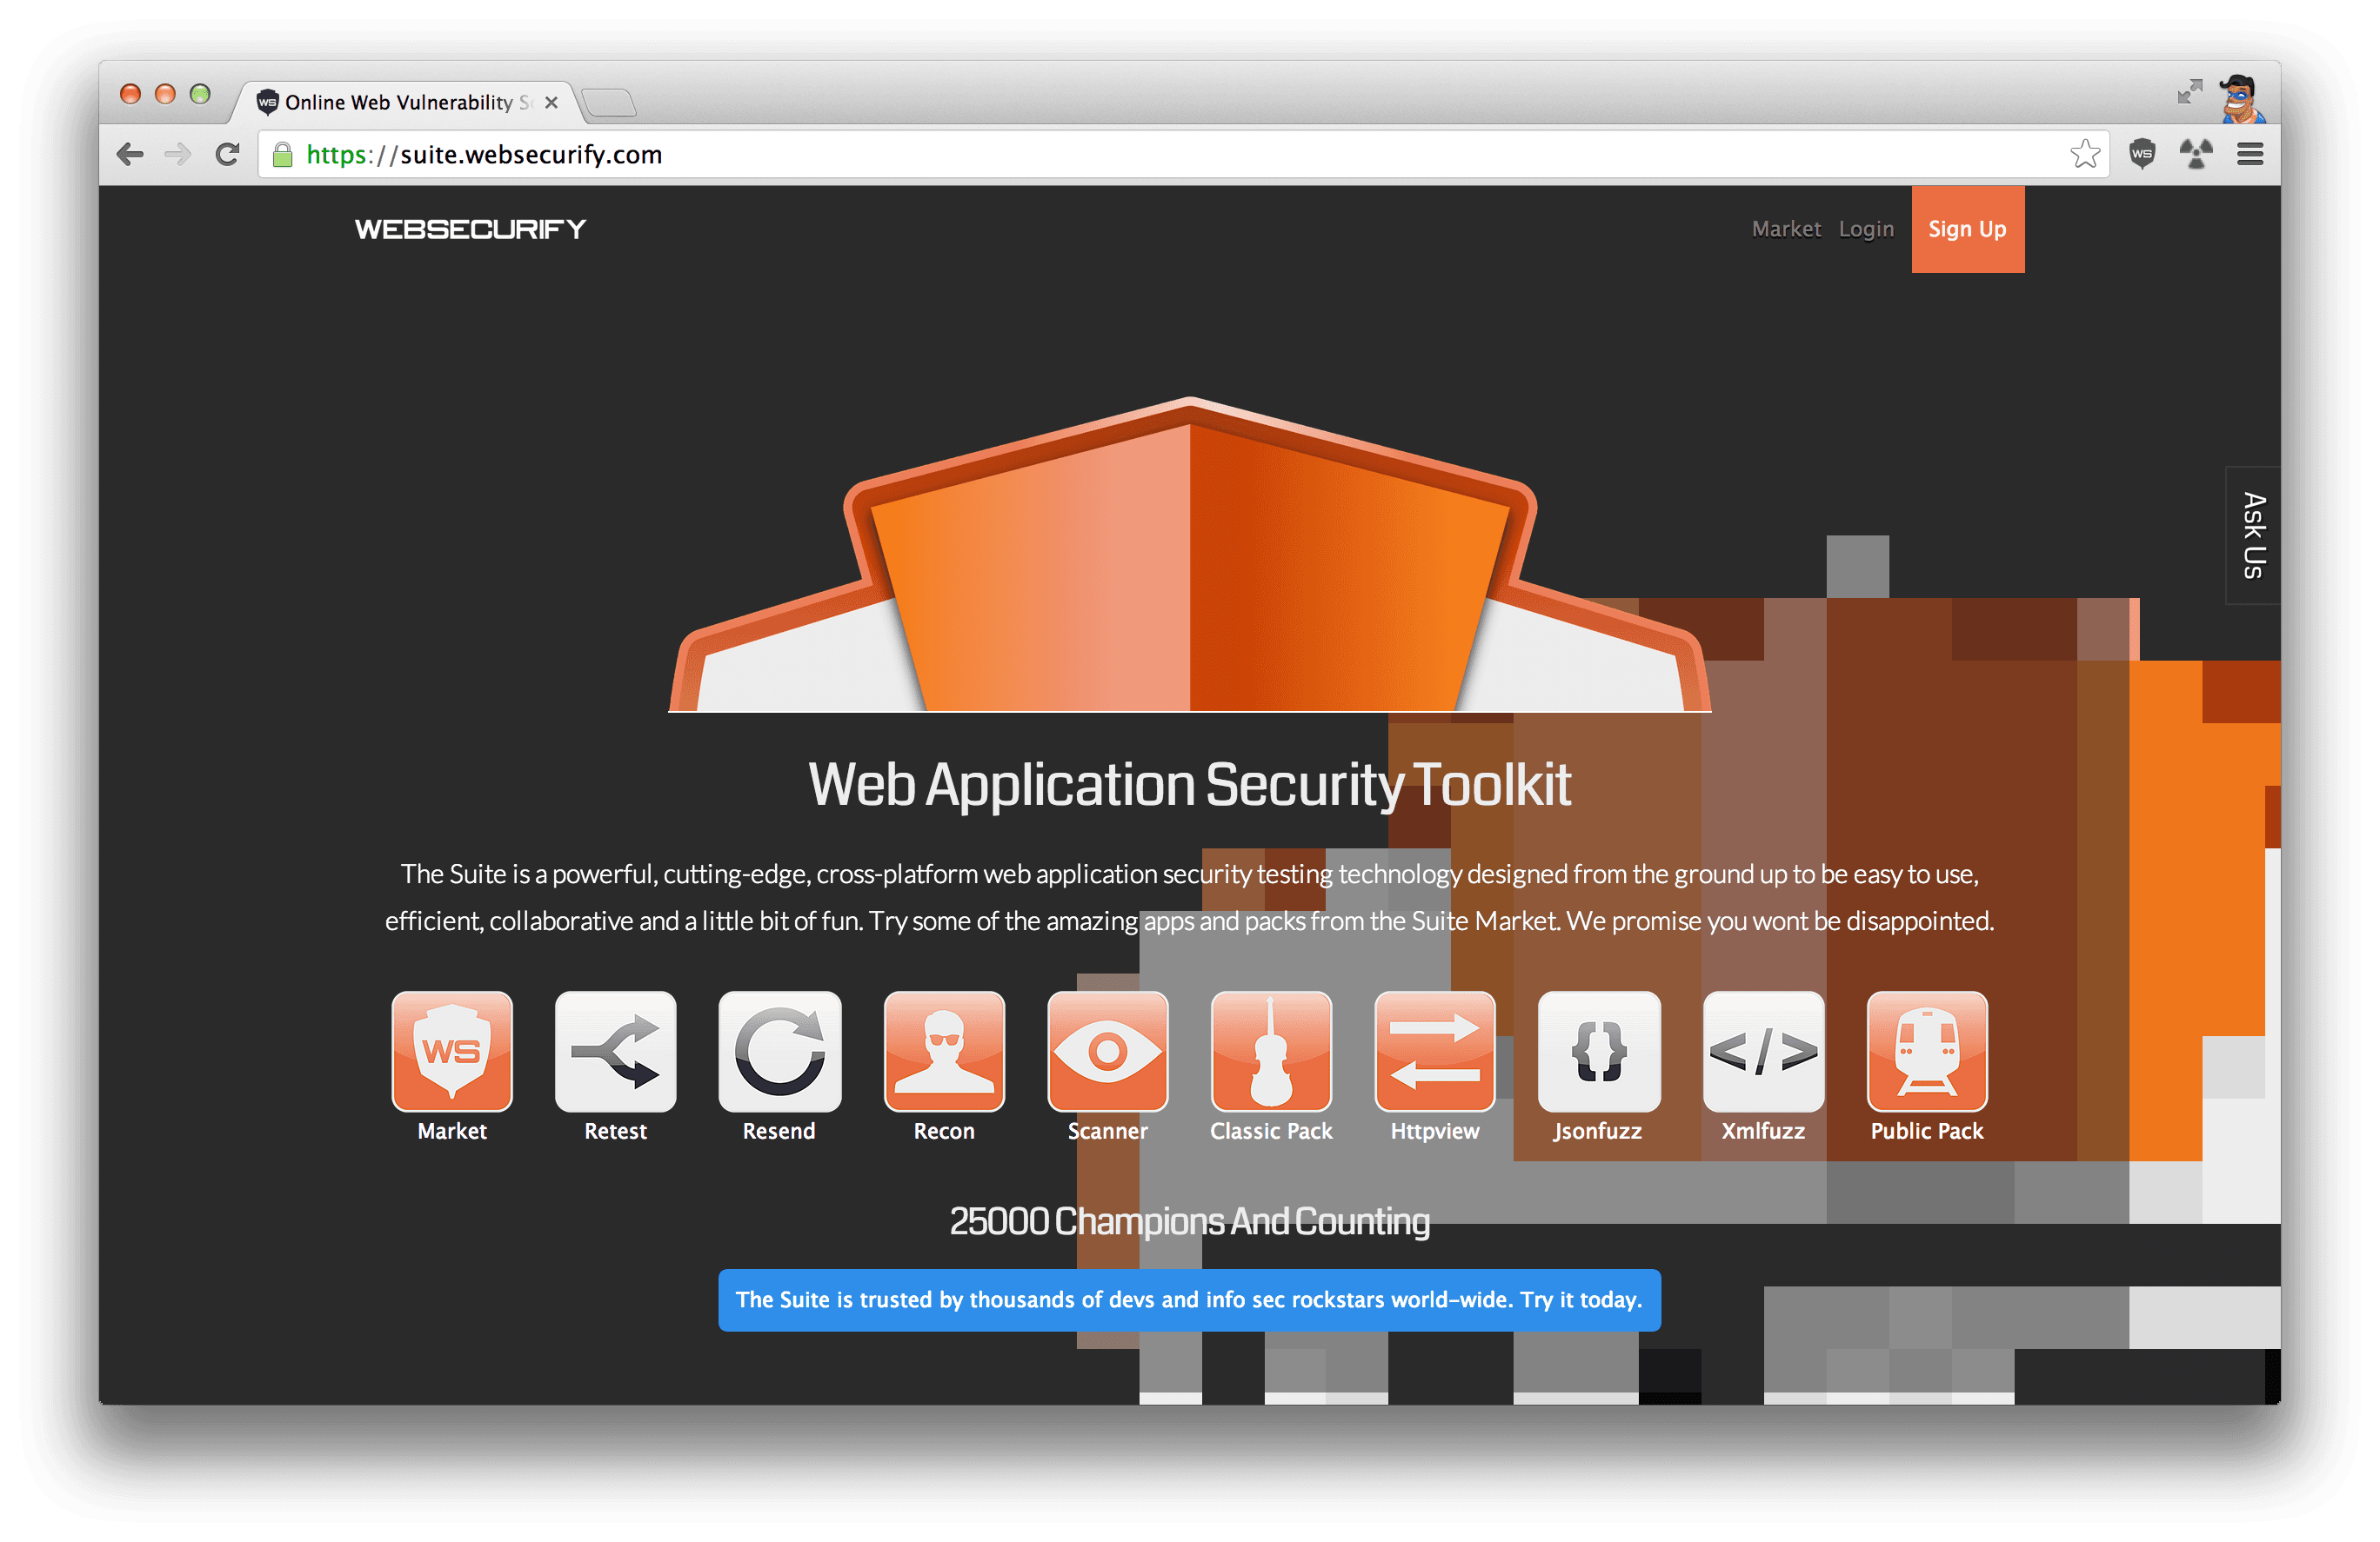The height and width of the screenshot is (1542, 2380).
Task: Open a new browser tab
Action: tap(608, 102)
